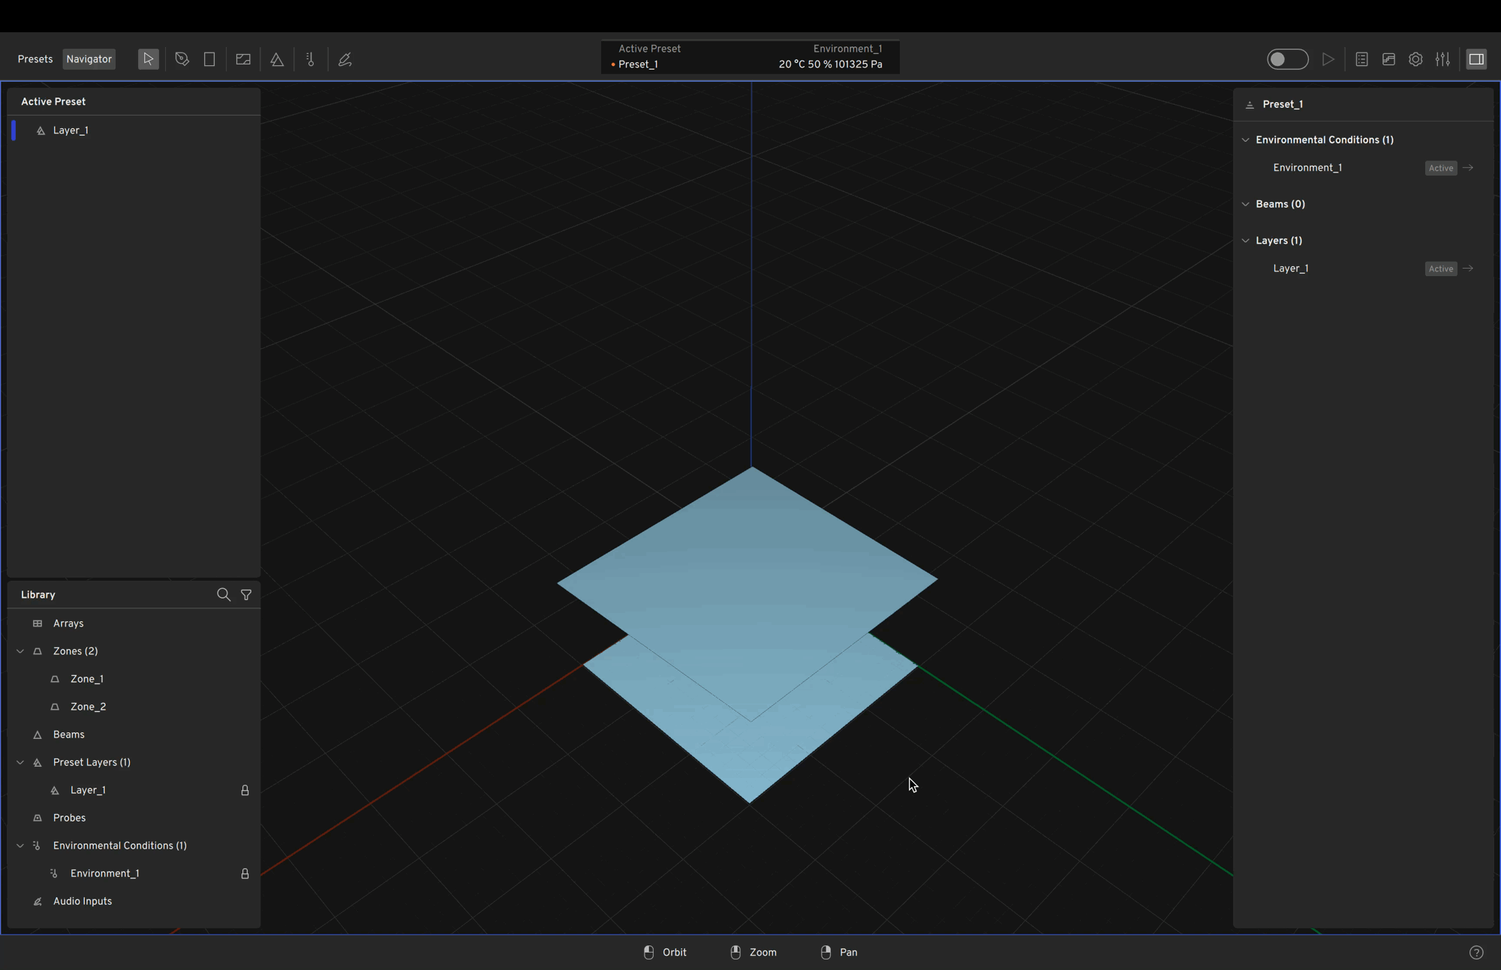Open the Library filter funnel
This screenshot has width=1501, height=970.
(x=246, y=595)
